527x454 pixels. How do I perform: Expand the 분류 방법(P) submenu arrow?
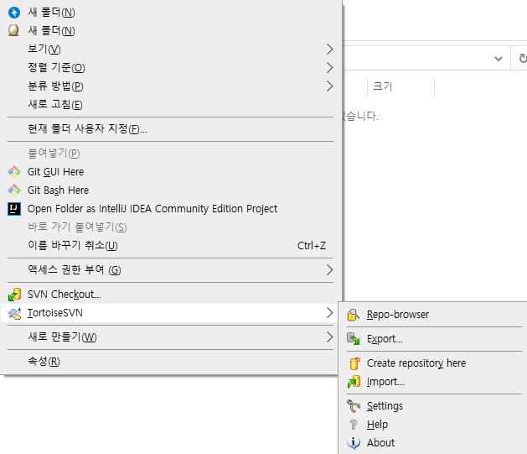330,86
